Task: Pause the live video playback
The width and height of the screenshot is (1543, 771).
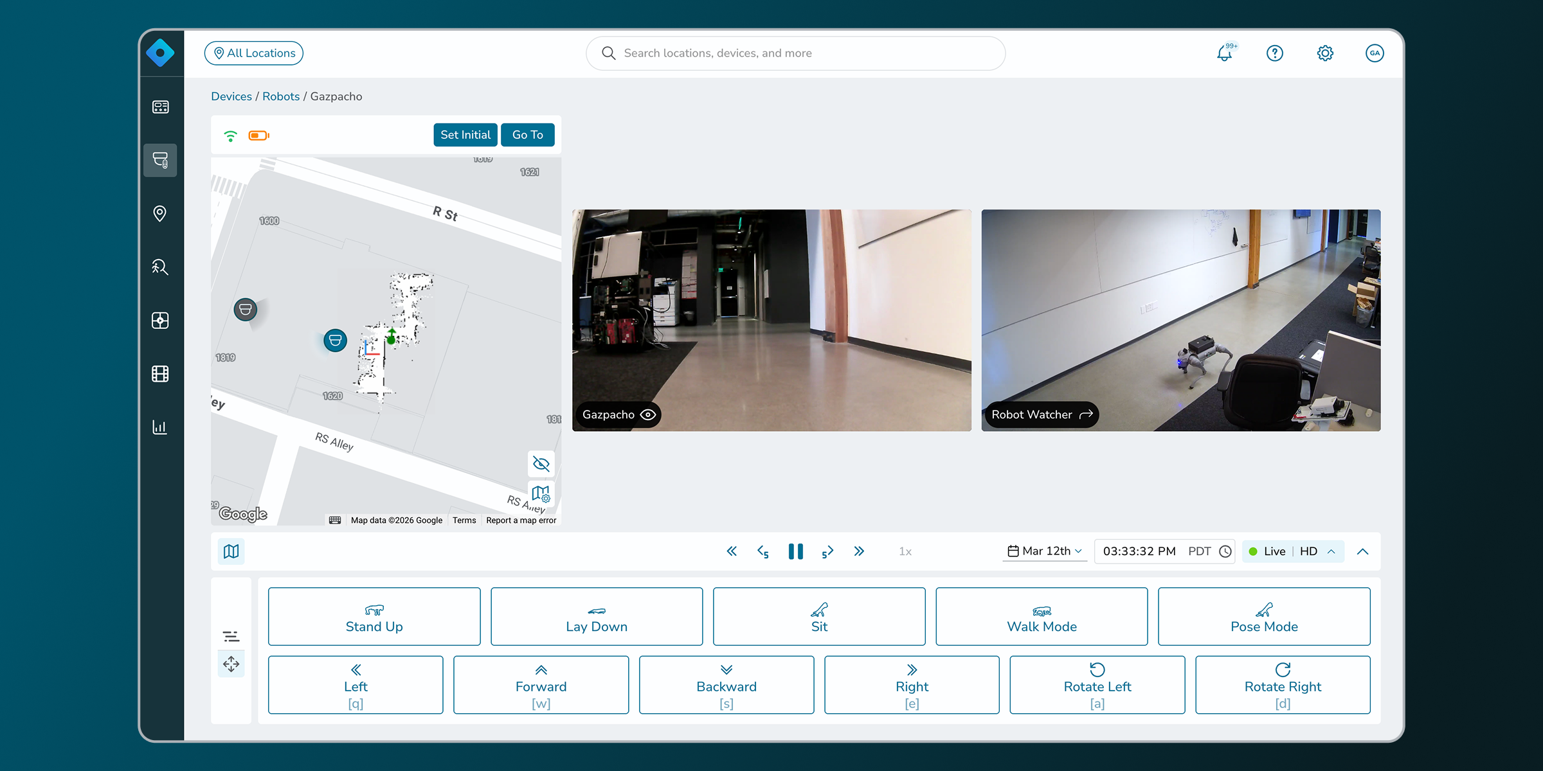Action: pos(795,551)
